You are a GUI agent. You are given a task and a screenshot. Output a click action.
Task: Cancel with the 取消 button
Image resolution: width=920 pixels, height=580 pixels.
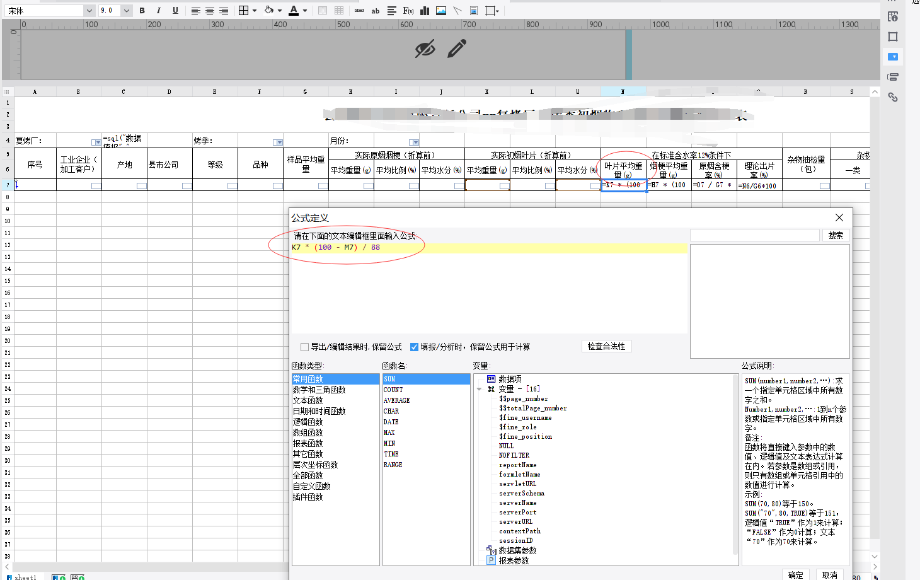[830, 574]
